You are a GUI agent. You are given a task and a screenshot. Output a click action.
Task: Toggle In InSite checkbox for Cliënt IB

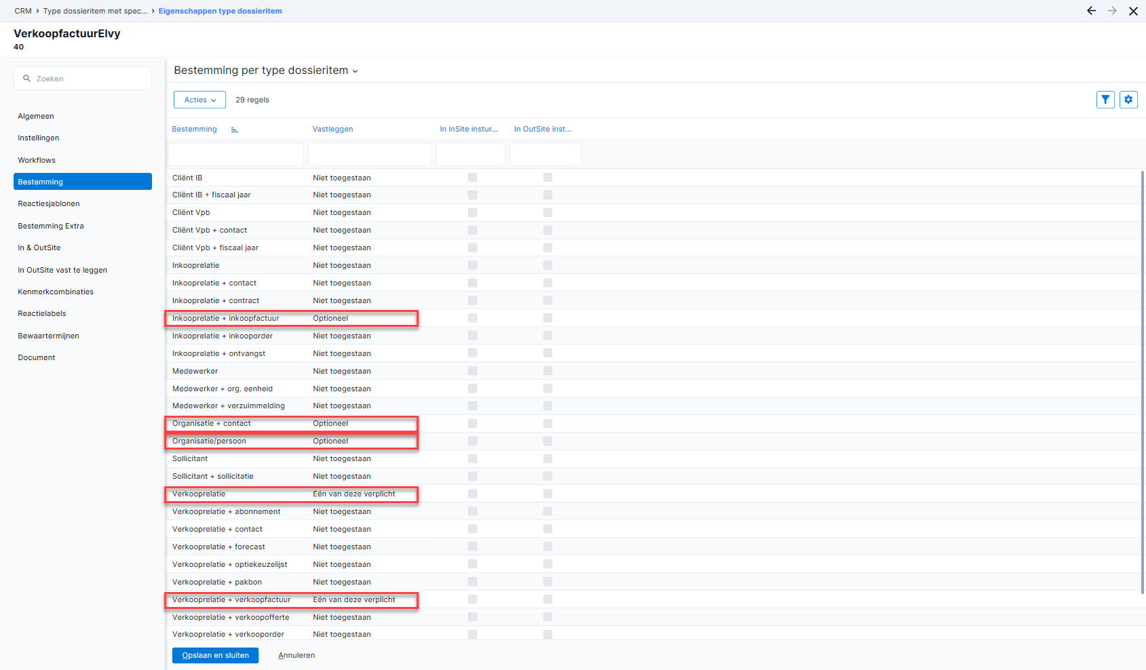pos(472,178)
